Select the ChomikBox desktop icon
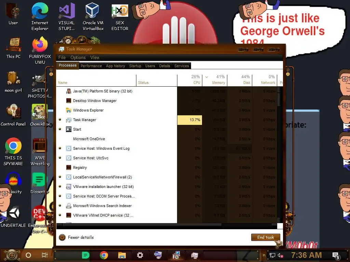The height and width of the screenshot is (262, 350). coord(40,115)
